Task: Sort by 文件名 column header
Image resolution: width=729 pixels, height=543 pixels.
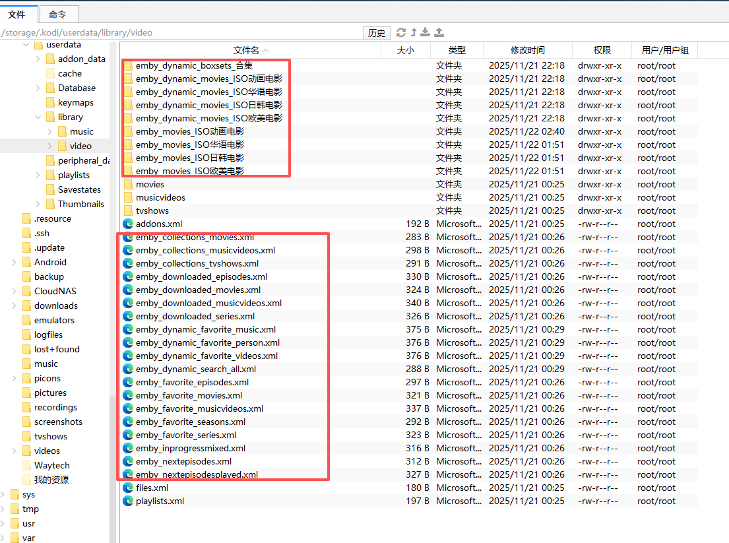Action: click(250, 50)
